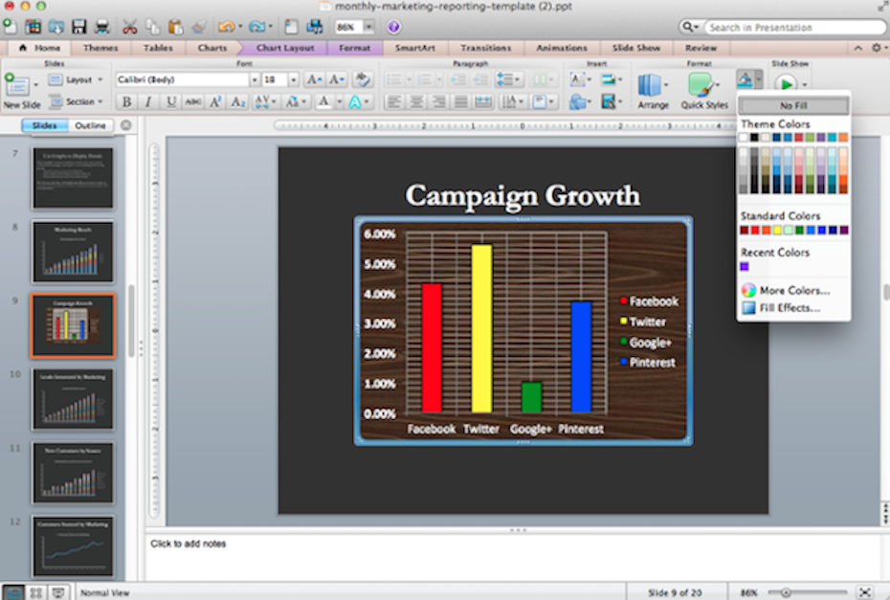890x600 pixels.
Task: Click the Save floppy disk icon
Action: pos(79,27)
